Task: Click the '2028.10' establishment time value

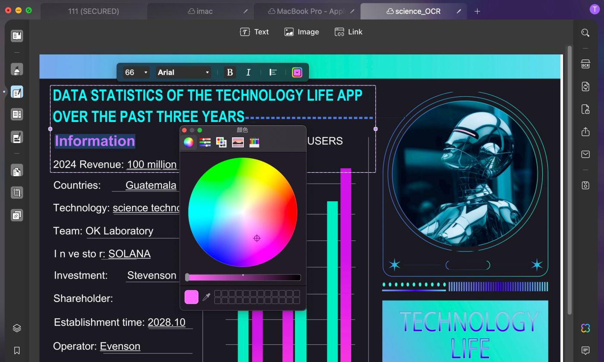Action: point(167,322)
